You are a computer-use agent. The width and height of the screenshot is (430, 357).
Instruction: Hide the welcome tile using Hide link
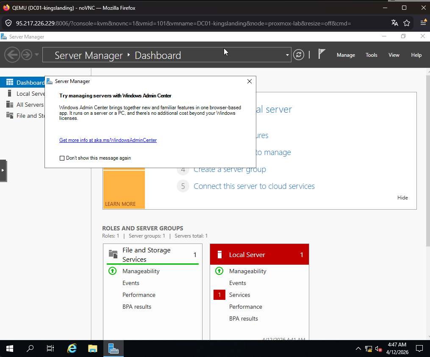click(402, 197)
